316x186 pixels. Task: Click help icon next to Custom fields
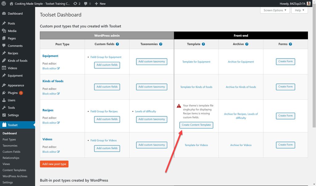point(117,44)
